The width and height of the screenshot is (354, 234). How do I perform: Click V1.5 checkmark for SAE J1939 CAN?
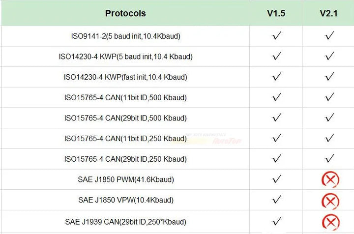click(x=277, y=221)
